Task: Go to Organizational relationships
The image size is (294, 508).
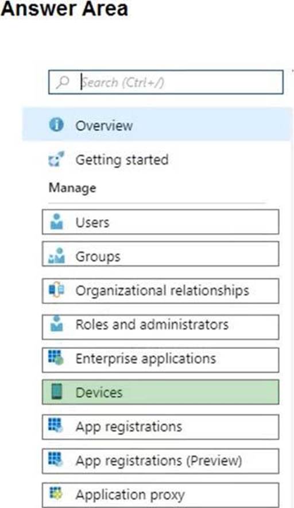Action: coord(160,290)
